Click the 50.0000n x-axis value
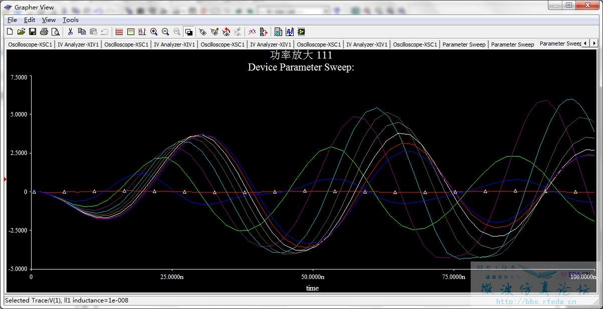Image resolution: width=603 pixels, height=309 pixels. point(312,276)
